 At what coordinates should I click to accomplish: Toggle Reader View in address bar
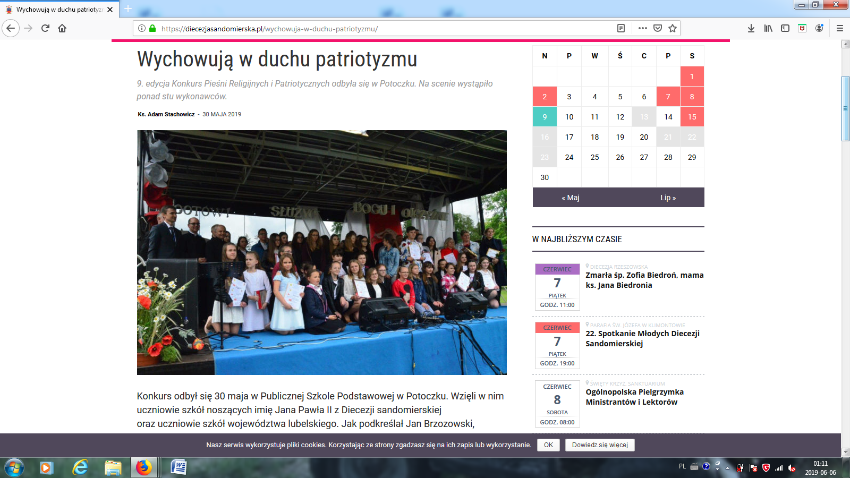(620, 28)
